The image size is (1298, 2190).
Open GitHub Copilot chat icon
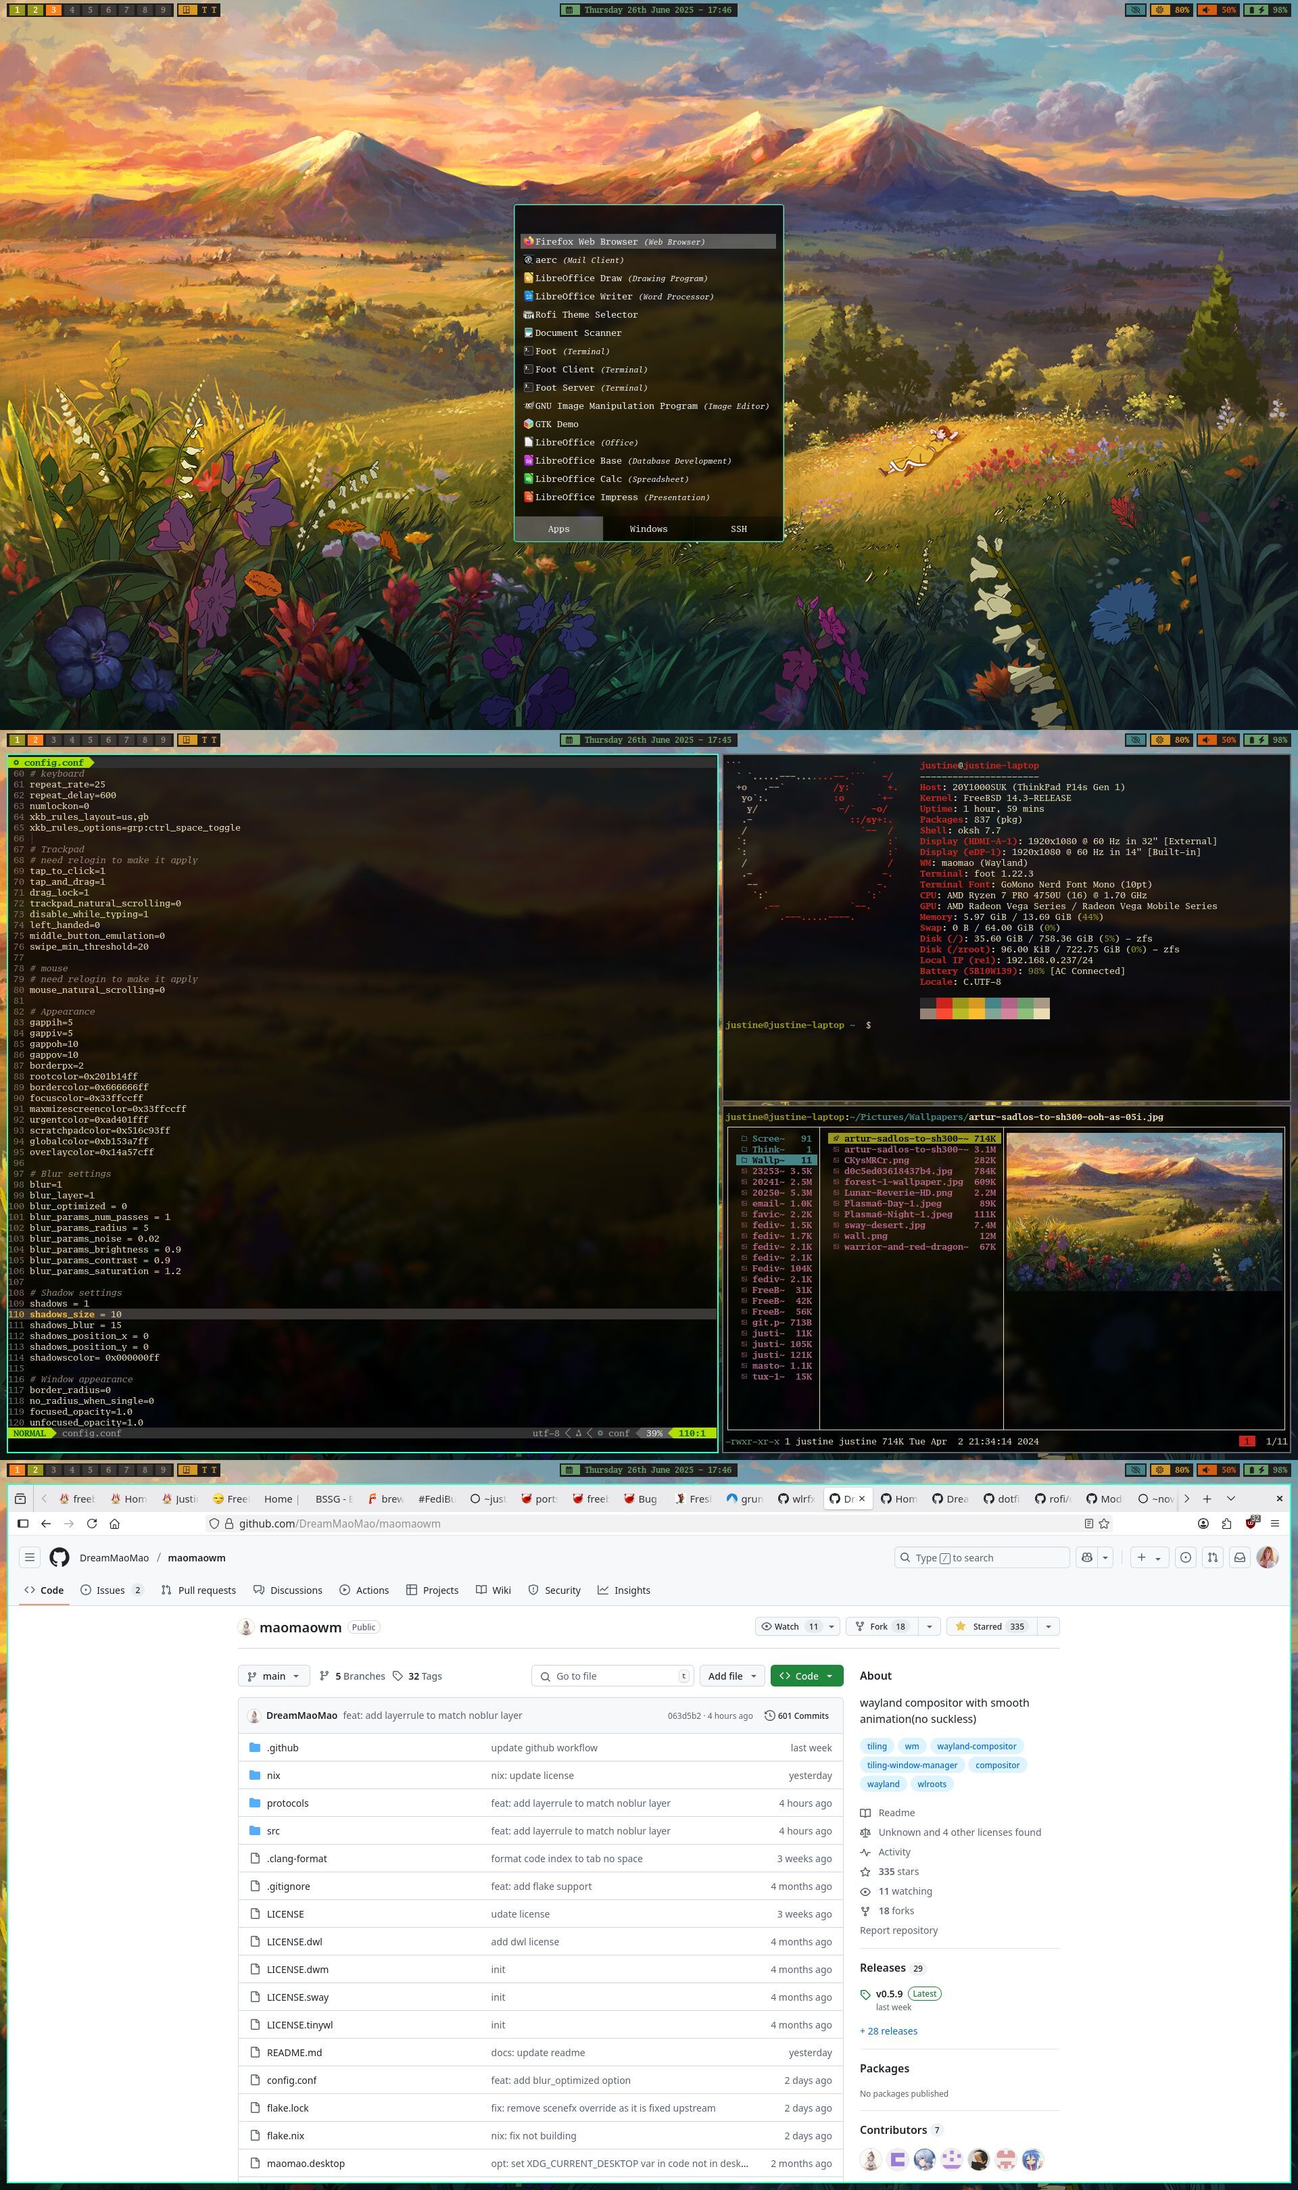coord(1087,1558)
